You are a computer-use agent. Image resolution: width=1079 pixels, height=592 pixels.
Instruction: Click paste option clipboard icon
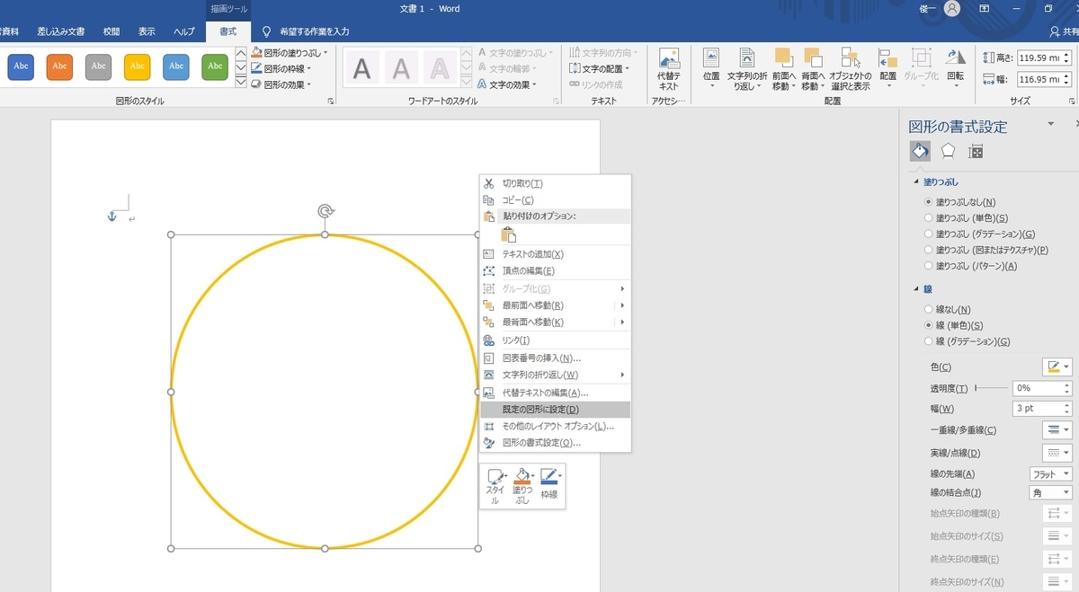pyautogui.click(x=509, y=234)
